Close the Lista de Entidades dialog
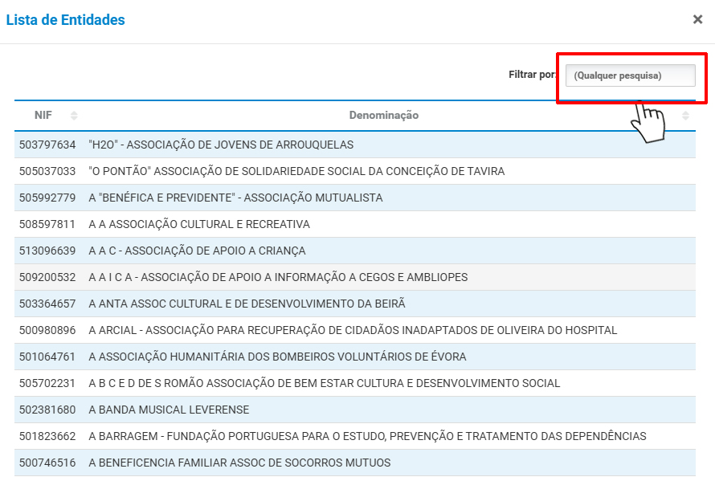 pos(697,19)
